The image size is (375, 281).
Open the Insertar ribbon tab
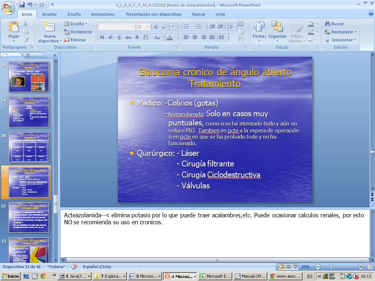(x=49, y=14)
